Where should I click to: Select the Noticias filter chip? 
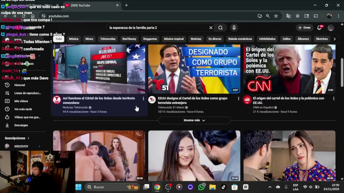pos(196,39)
